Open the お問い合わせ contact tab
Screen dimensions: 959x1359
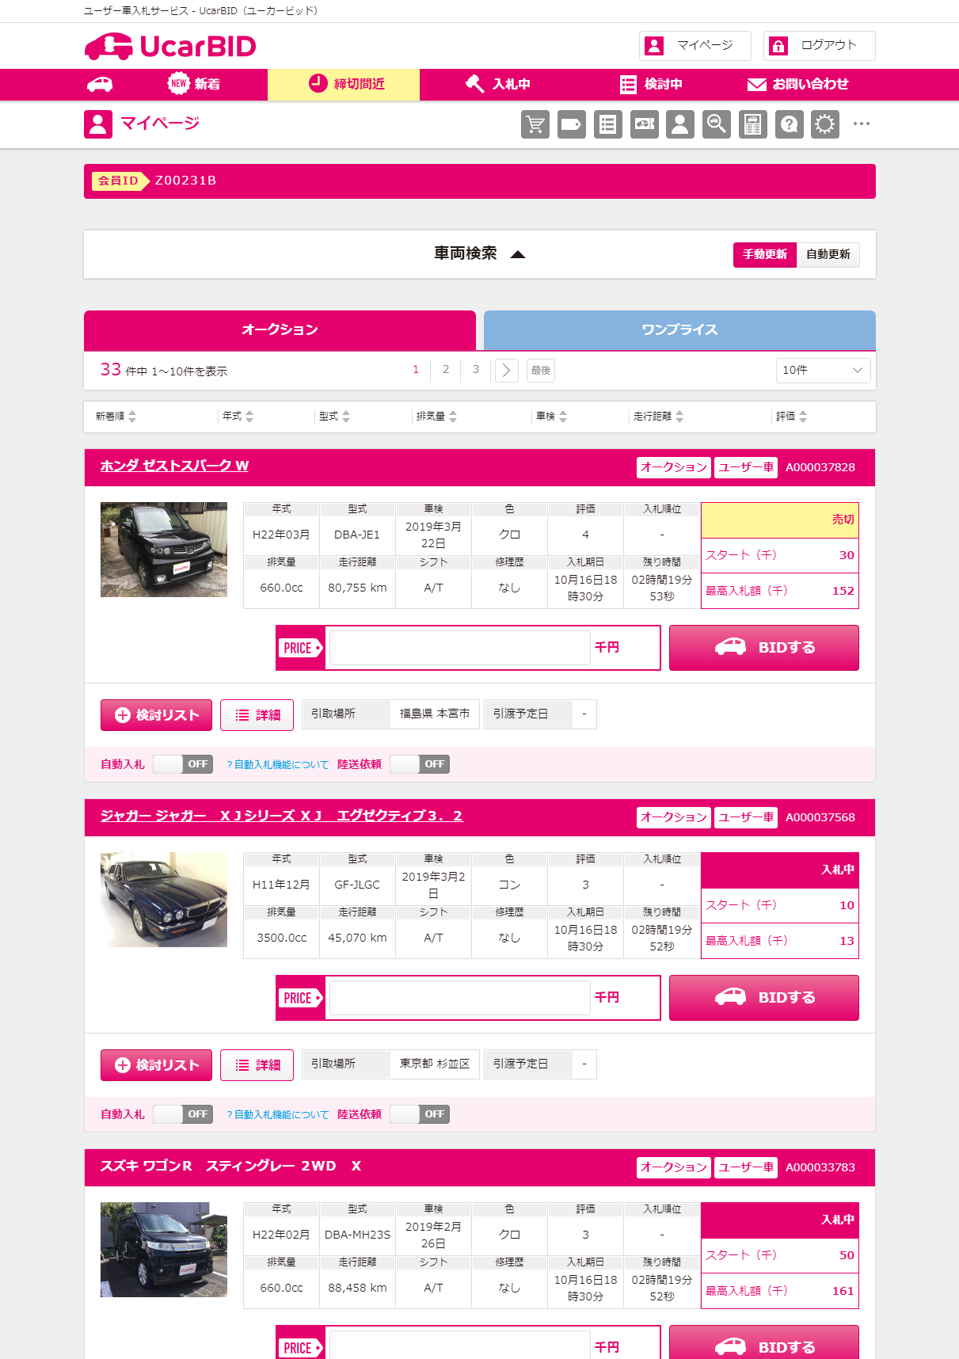[798, 84]
